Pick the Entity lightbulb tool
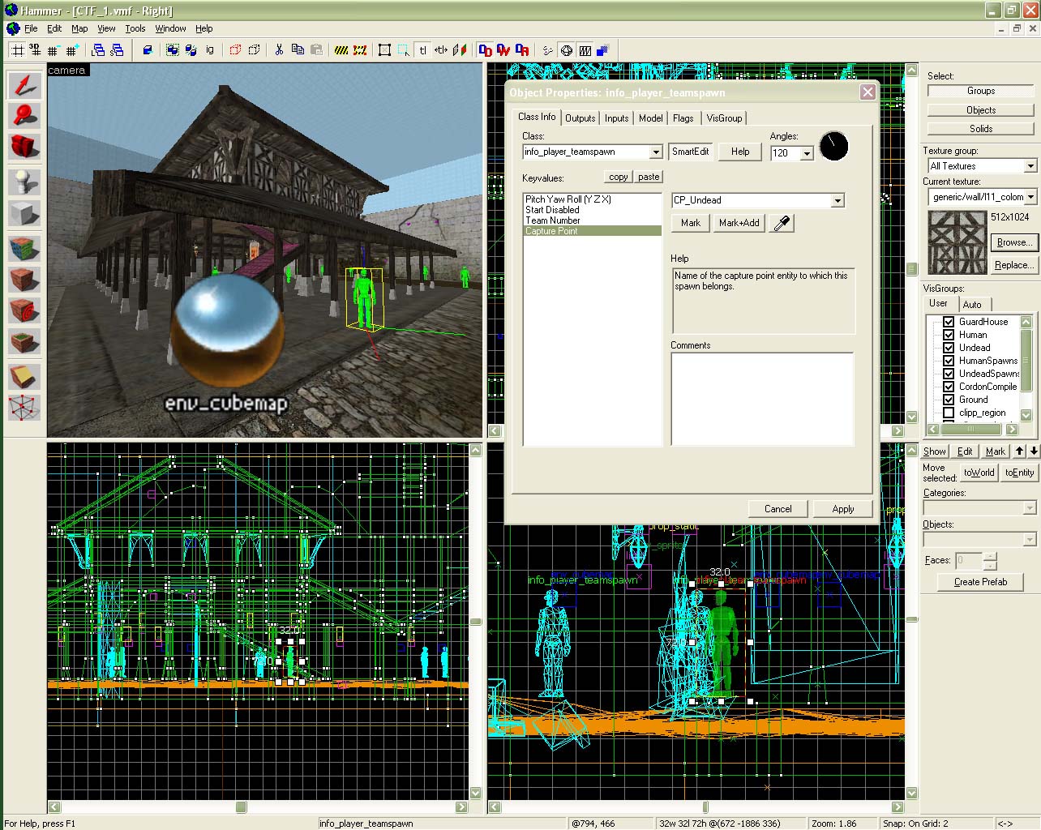The height and width of the screenshot is (830, 1041). click(x=24, y=182)
